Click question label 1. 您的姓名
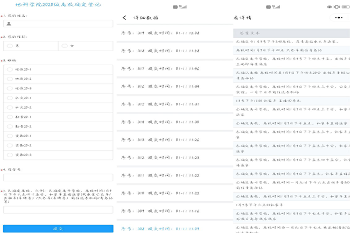350x233 pixels. pyautogui.click(x=15, y=16)
